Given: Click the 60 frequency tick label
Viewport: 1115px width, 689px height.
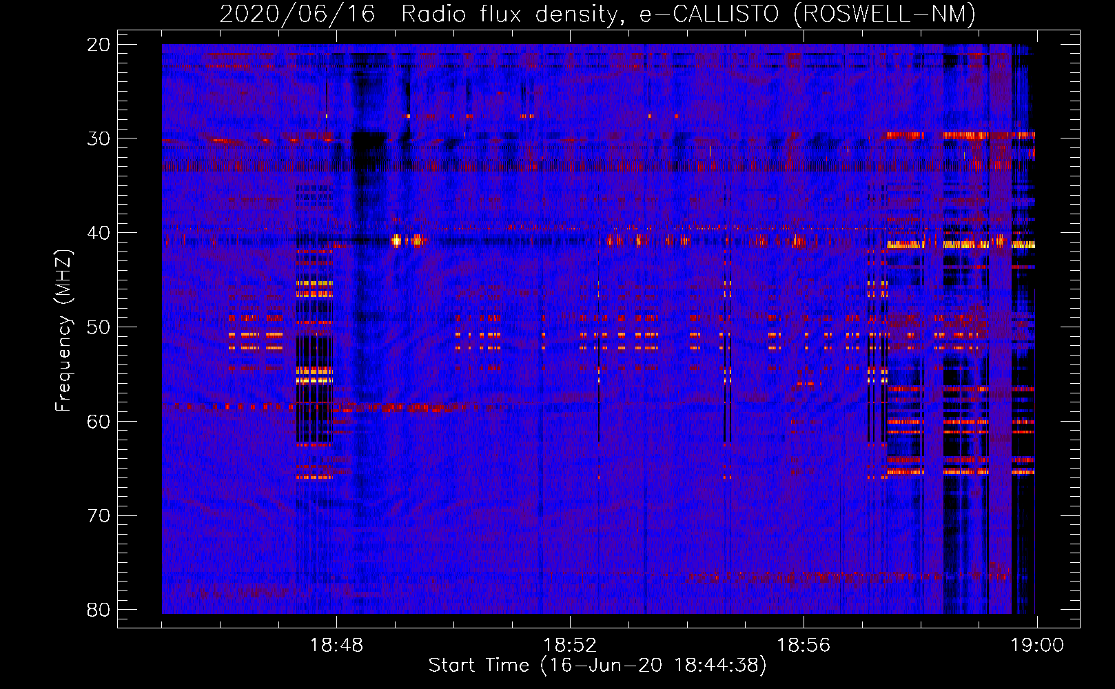Looking at the screenshot, I should pos(99,422).
